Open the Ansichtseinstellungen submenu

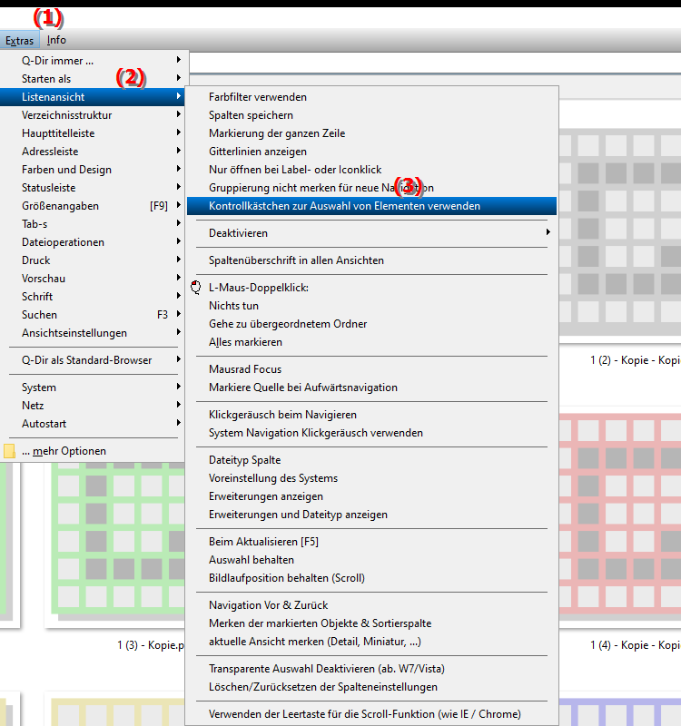tap(93, 333)
